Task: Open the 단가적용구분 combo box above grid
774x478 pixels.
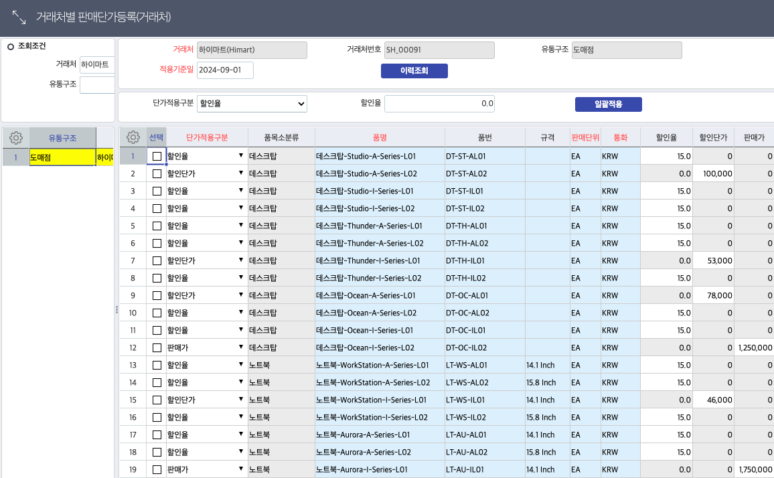Action: pyautogui.click(x=252, y=104)
